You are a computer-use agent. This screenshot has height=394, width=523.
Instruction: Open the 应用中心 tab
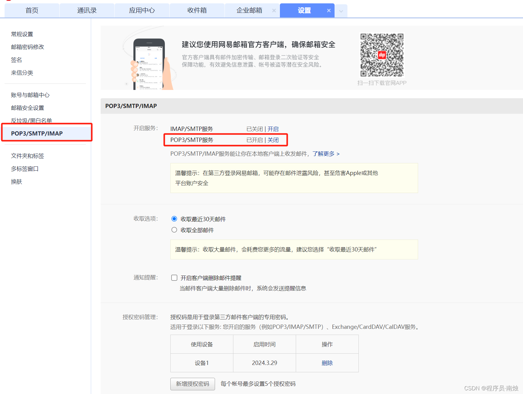142,10
